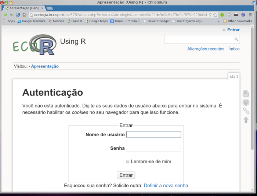Open the Other bookmarks folder
This screenshot has height=196, width=257.
(237, 21)
